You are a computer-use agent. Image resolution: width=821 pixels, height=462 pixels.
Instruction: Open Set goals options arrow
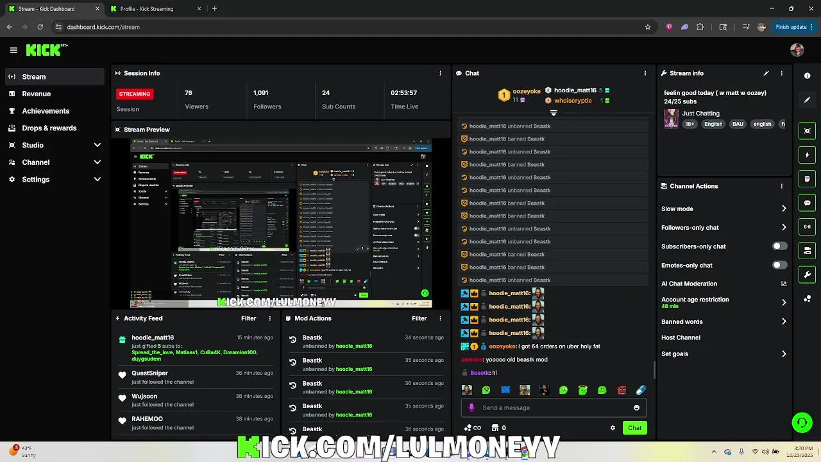(x=784, y=354)
